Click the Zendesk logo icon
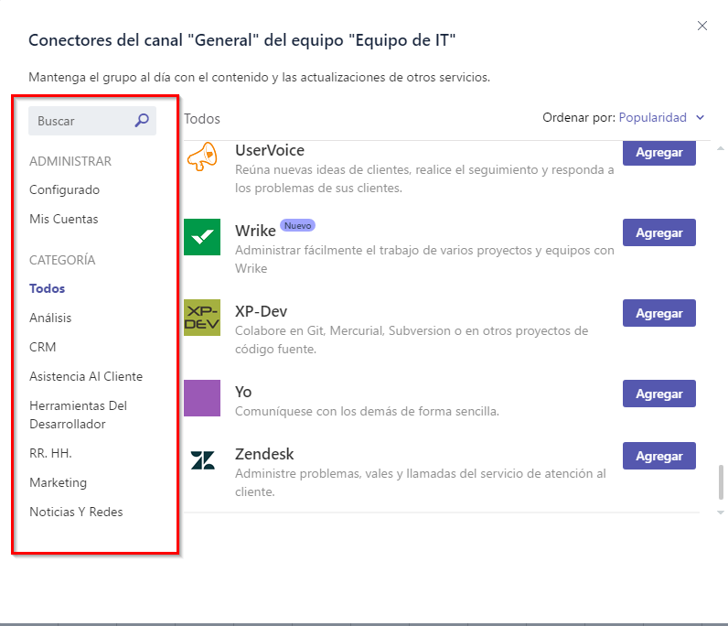This screenshot has height=626, width=728. tap(202, 460)
